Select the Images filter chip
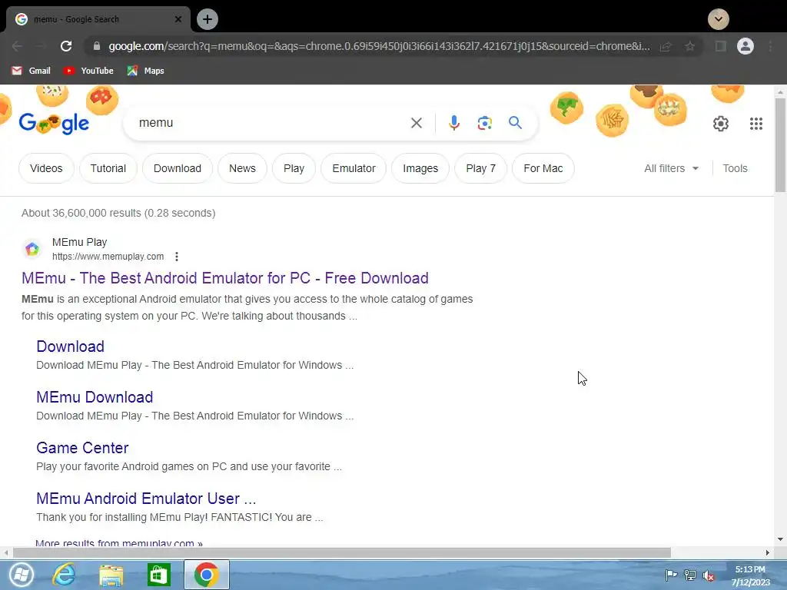 [x=420, y=168]
